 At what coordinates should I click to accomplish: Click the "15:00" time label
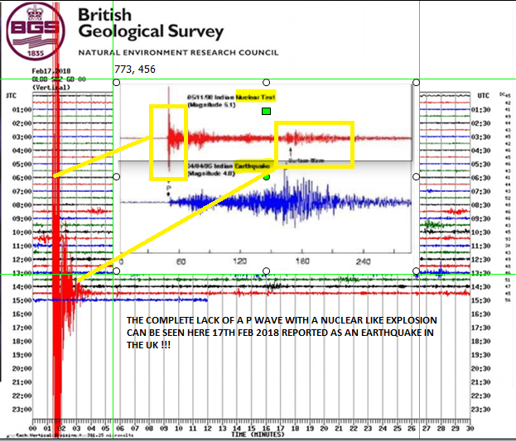[x=22, y=300]
